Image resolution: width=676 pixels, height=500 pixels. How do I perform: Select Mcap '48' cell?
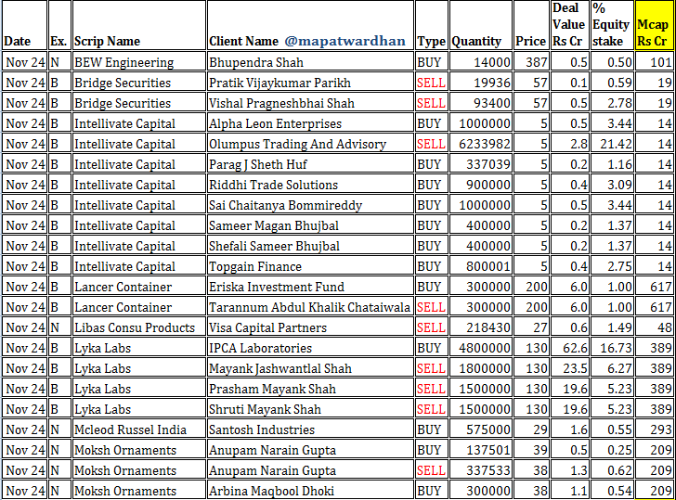click(655, 327)
